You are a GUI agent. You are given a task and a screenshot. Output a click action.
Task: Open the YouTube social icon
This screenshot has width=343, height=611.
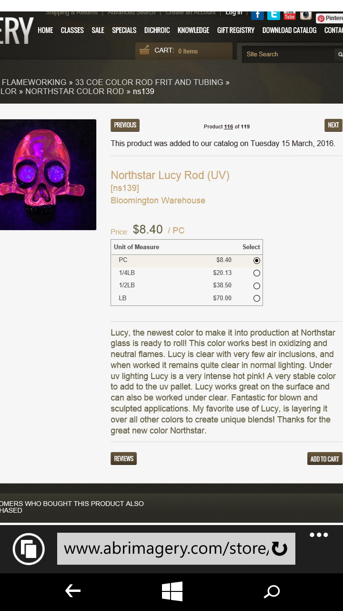click(x=290, y=15)
